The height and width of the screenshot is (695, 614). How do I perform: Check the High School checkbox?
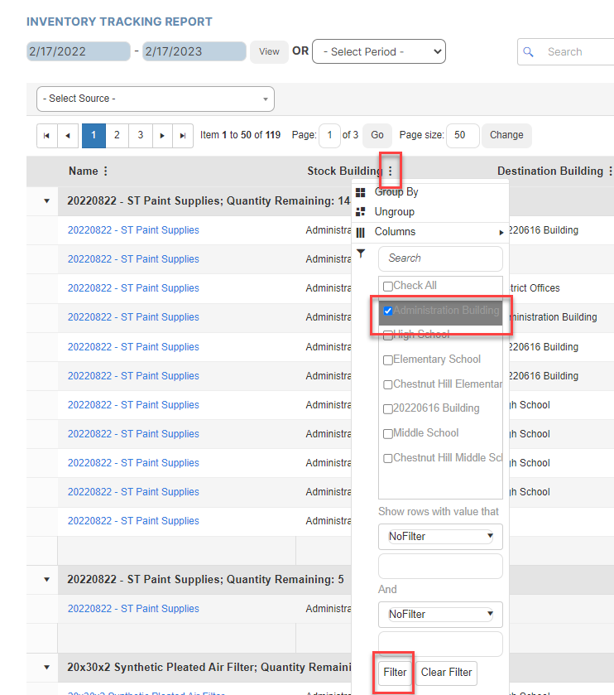[388, 335]
